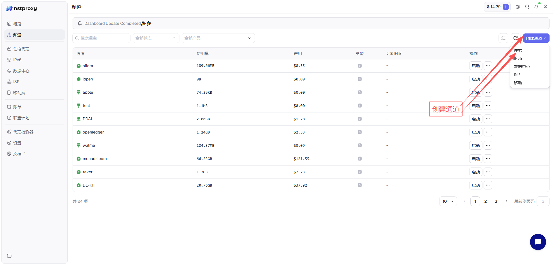Go to 住宅代理 in the sidebar
This screenshot has height=265, width=553.
tap(21, 49)
